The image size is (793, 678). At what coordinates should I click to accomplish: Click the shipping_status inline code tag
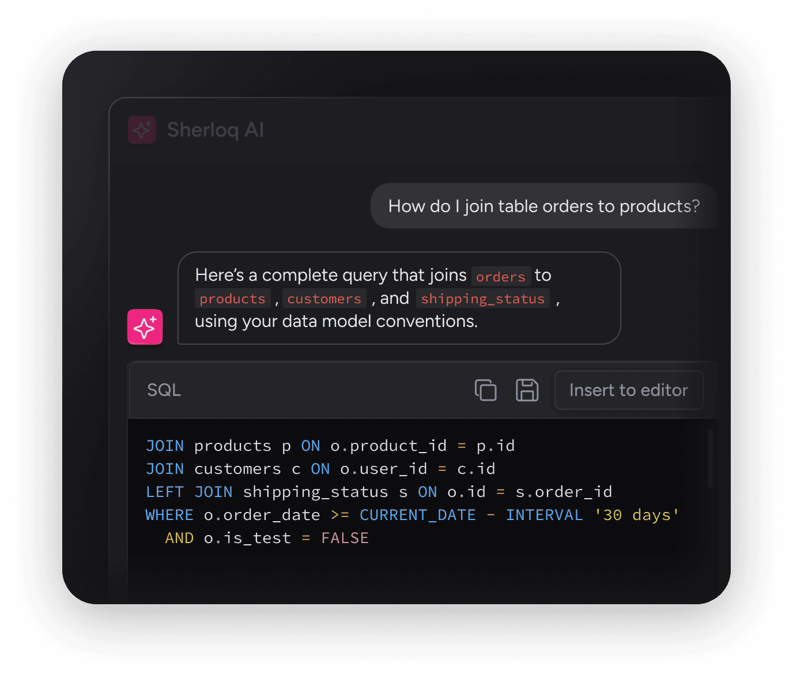tap(483, 299)
